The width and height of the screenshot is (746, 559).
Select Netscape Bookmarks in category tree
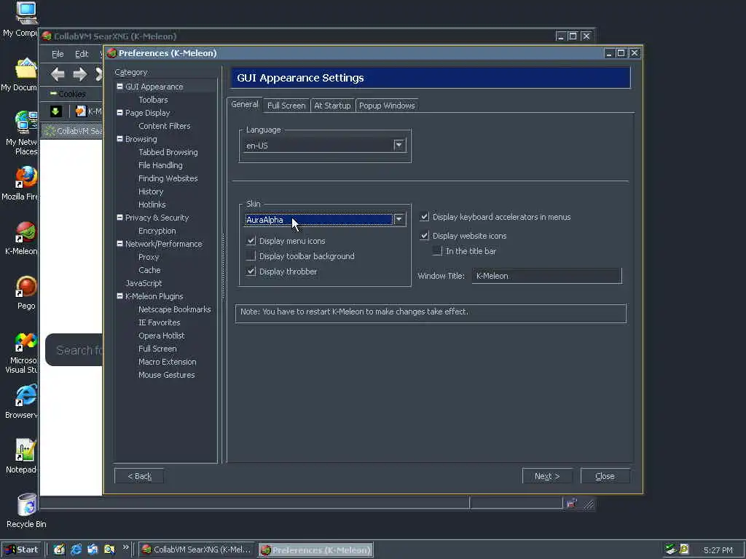(x=175, y=309)
